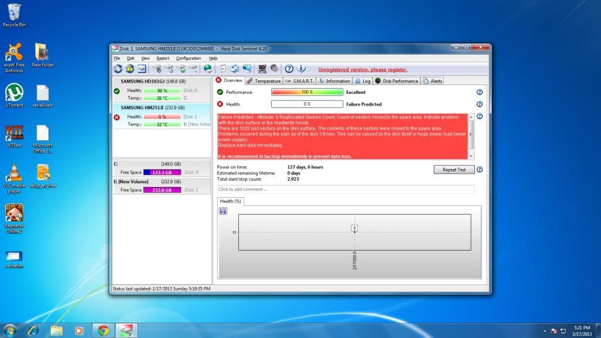Click the two-monitors network toolbar icon
The image size is (601, 338).
(x=247, y=69)
